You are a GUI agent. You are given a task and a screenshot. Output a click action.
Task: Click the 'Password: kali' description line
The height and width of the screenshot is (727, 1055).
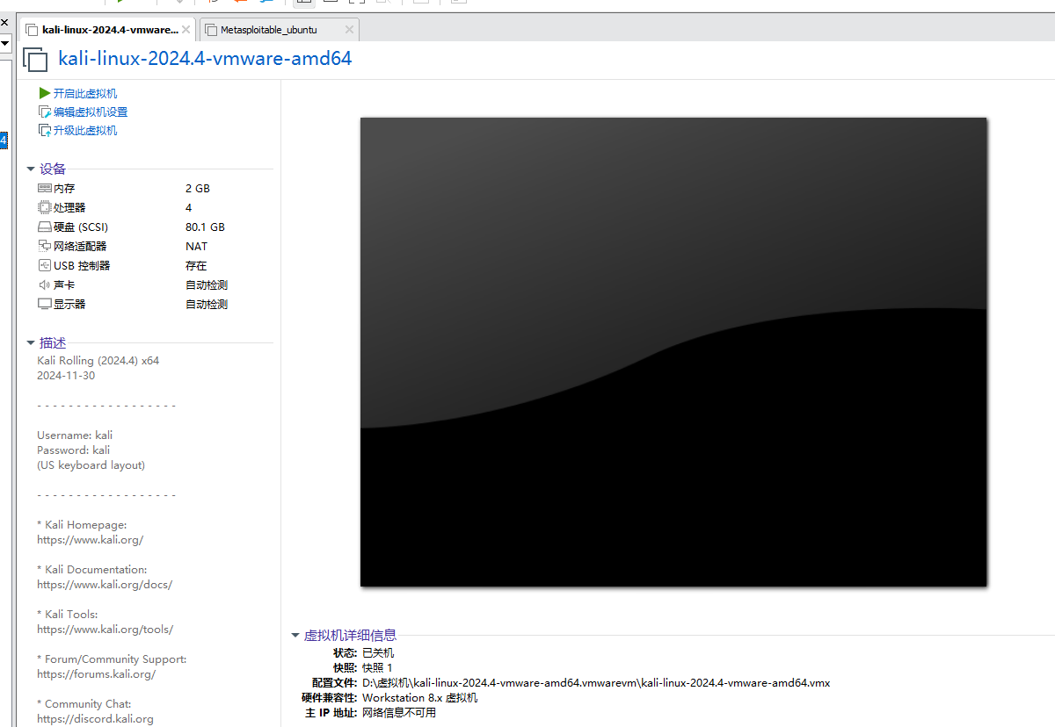point(73,450)
